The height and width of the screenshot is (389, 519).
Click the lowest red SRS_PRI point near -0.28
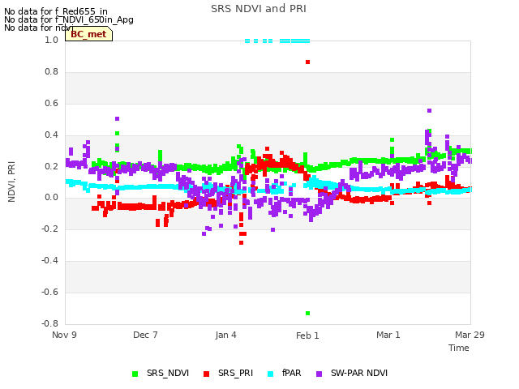pos(242,243)
